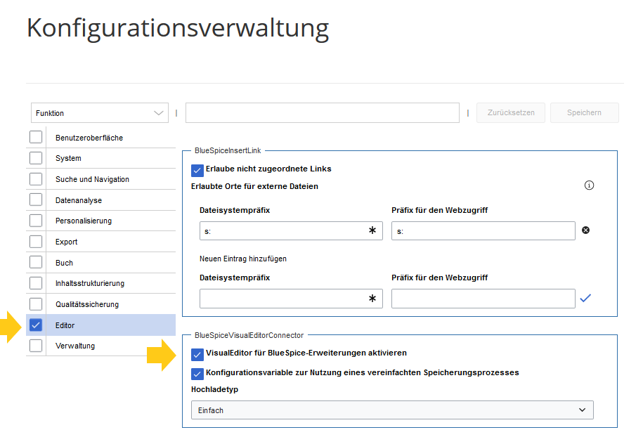Check the Qualitätssicherung checkbox
The height and width of the screenshot is (437, 643).
click(36, 304)
